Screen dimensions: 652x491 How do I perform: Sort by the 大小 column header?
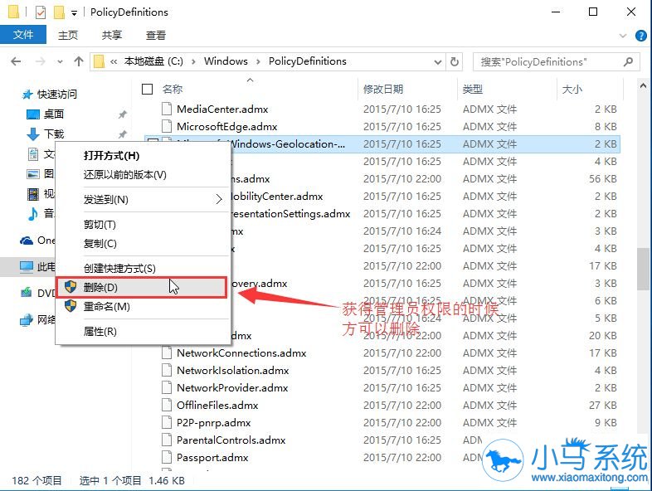572,89
